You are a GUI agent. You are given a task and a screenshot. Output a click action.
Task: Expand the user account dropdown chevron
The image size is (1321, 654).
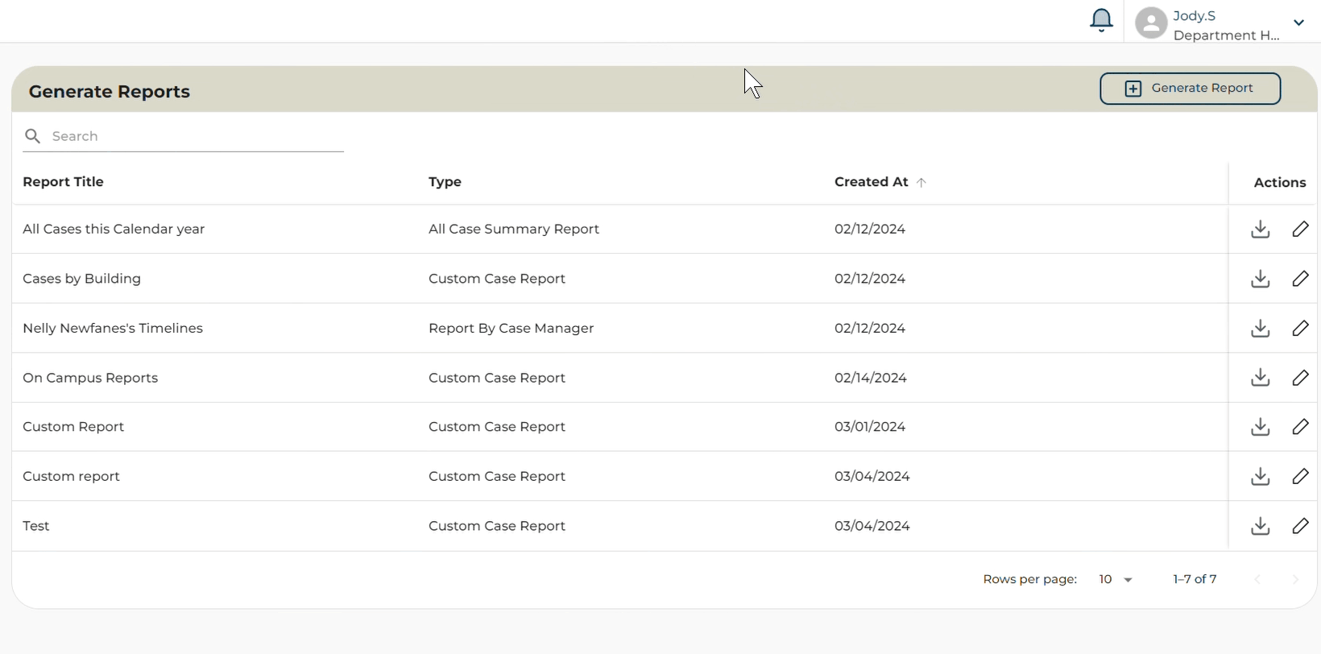pos(1298,23)
